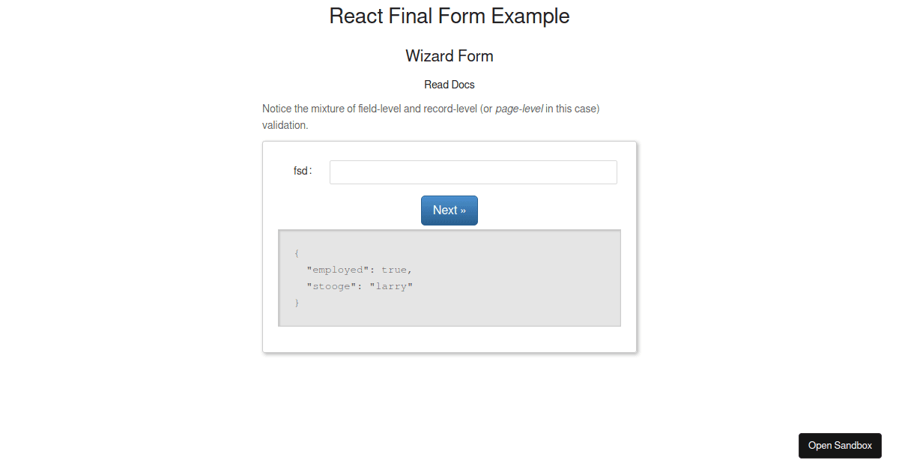Click the React Final Form Example heading
This screenshot has width=899, height=472.
tap(449, 16)
